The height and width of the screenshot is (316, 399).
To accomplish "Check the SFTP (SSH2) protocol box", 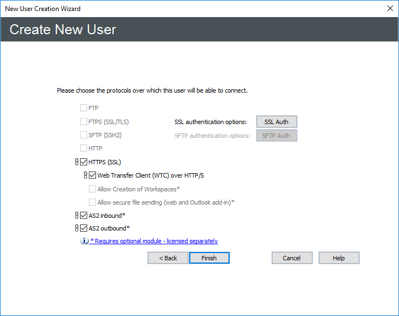I will 84,135.
